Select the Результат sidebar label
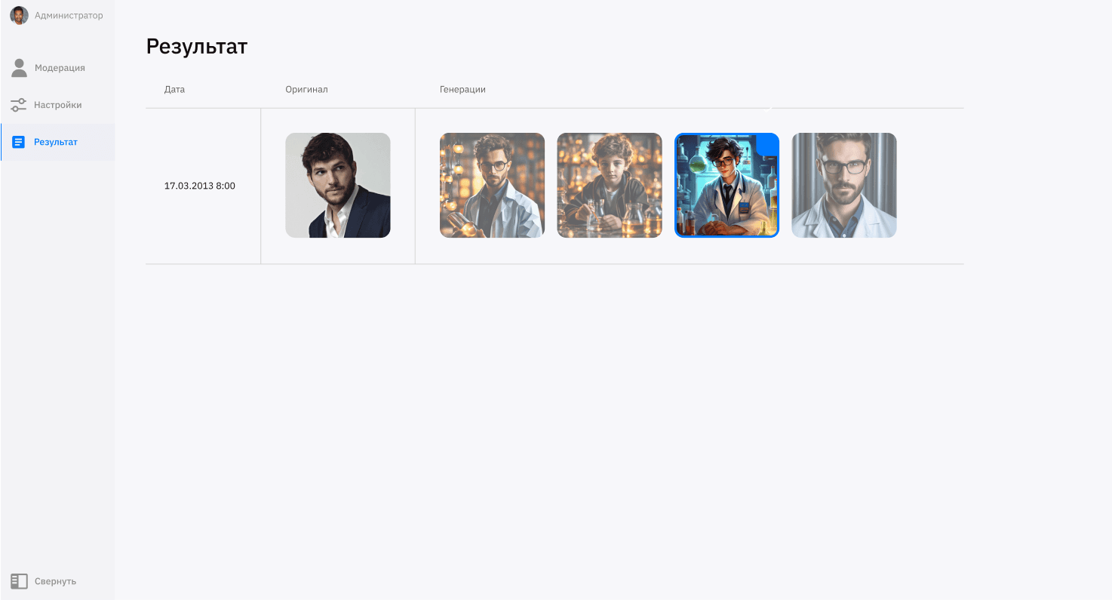 tap(56, 142)
